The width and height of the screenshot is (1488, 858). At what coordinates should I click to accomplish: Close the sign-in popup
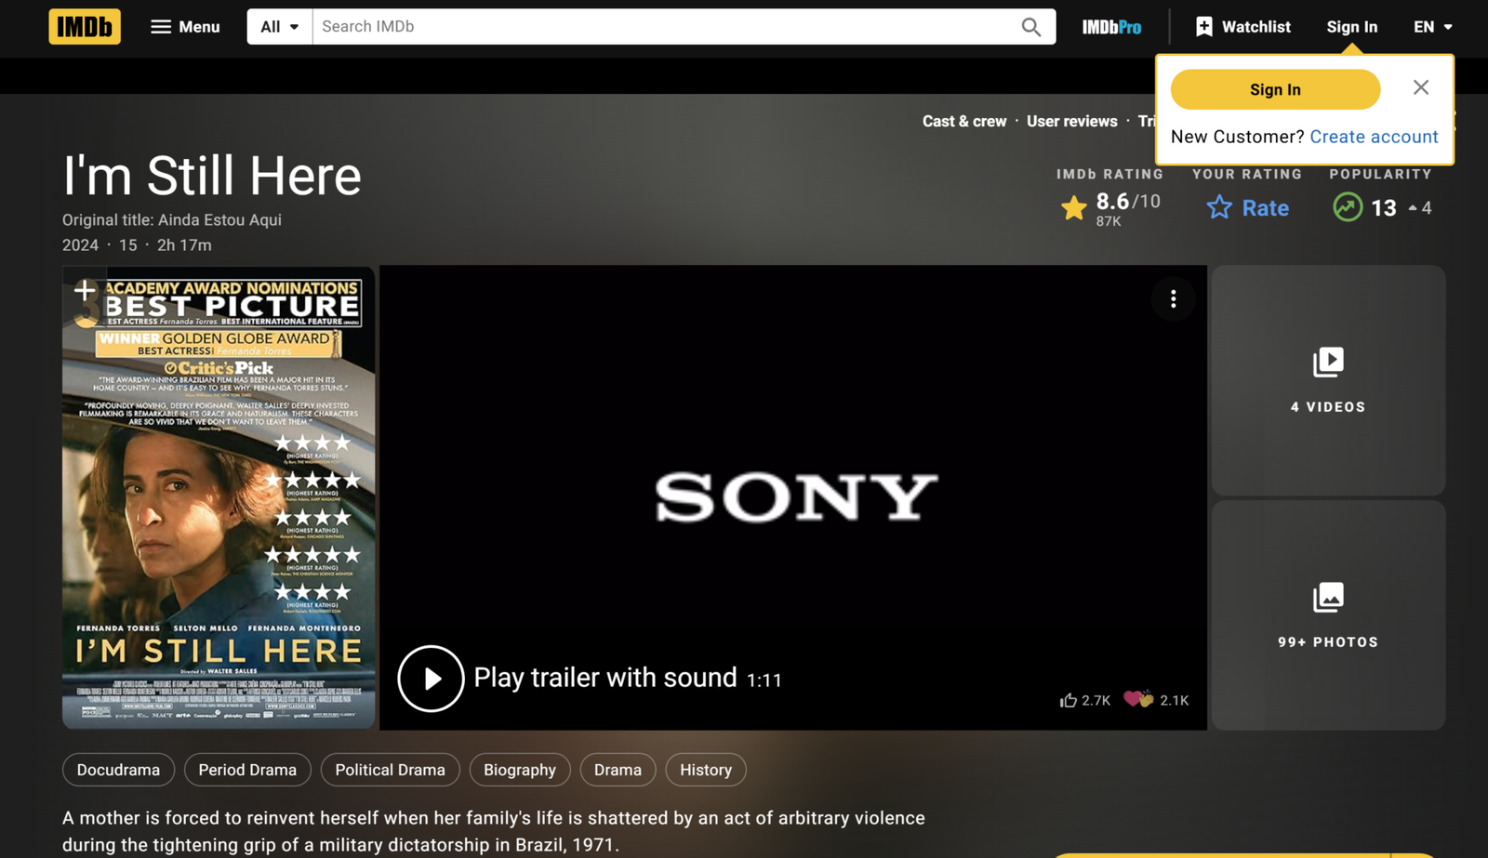pos(1420,87)
